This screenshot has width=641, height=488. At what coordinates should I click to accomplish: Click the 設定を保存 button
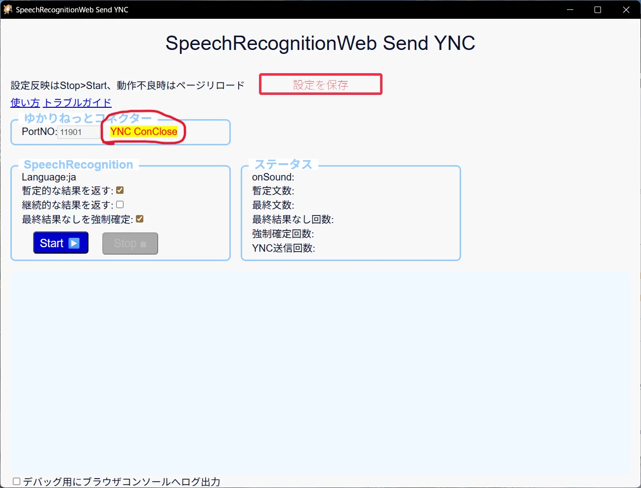[x=320, y=85]
